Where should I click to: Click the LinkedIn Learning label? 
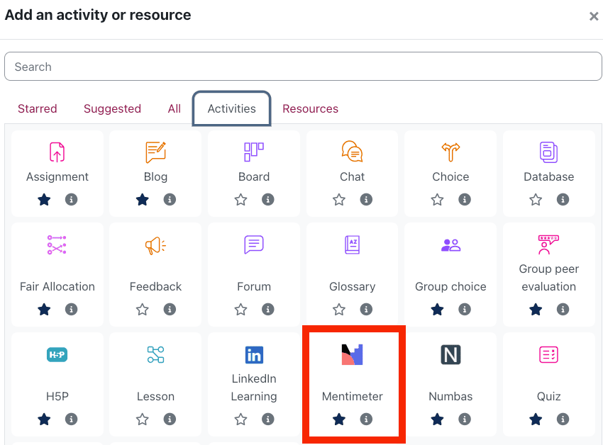click(254, 388)
